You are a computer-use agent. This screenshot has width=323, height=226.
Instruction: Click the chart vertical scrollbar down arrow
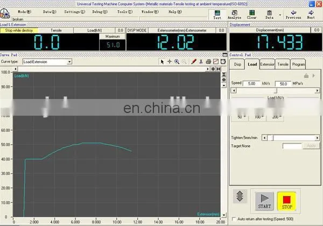(224, 215)
